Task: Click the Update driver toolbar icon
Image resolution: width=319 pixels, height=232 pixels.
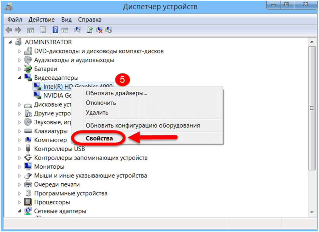Action: click(90, 30)
